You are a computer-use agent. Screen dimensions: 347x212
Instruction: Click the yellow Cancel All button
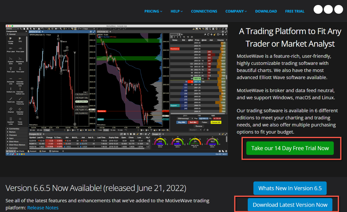(x=216, y=123)
